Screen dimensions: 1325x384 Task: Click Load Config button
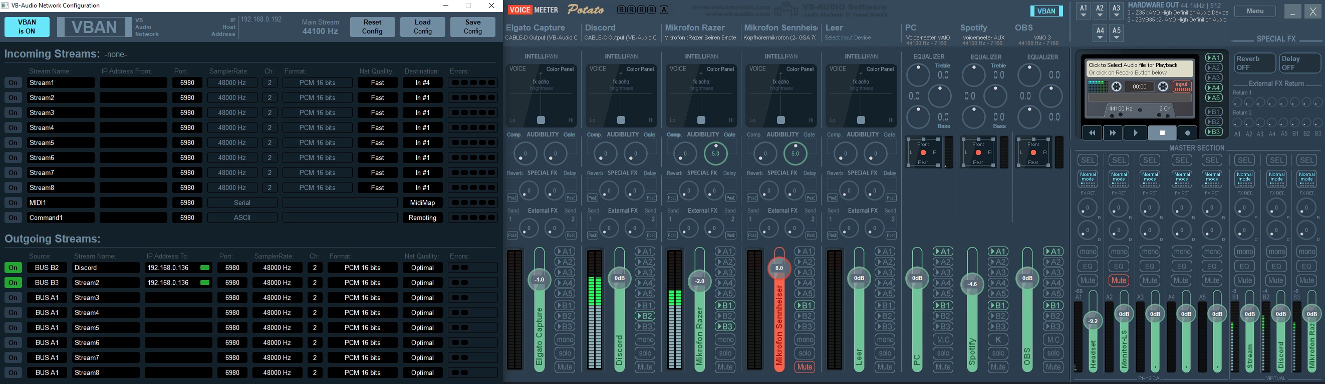[x=423, y=26]
